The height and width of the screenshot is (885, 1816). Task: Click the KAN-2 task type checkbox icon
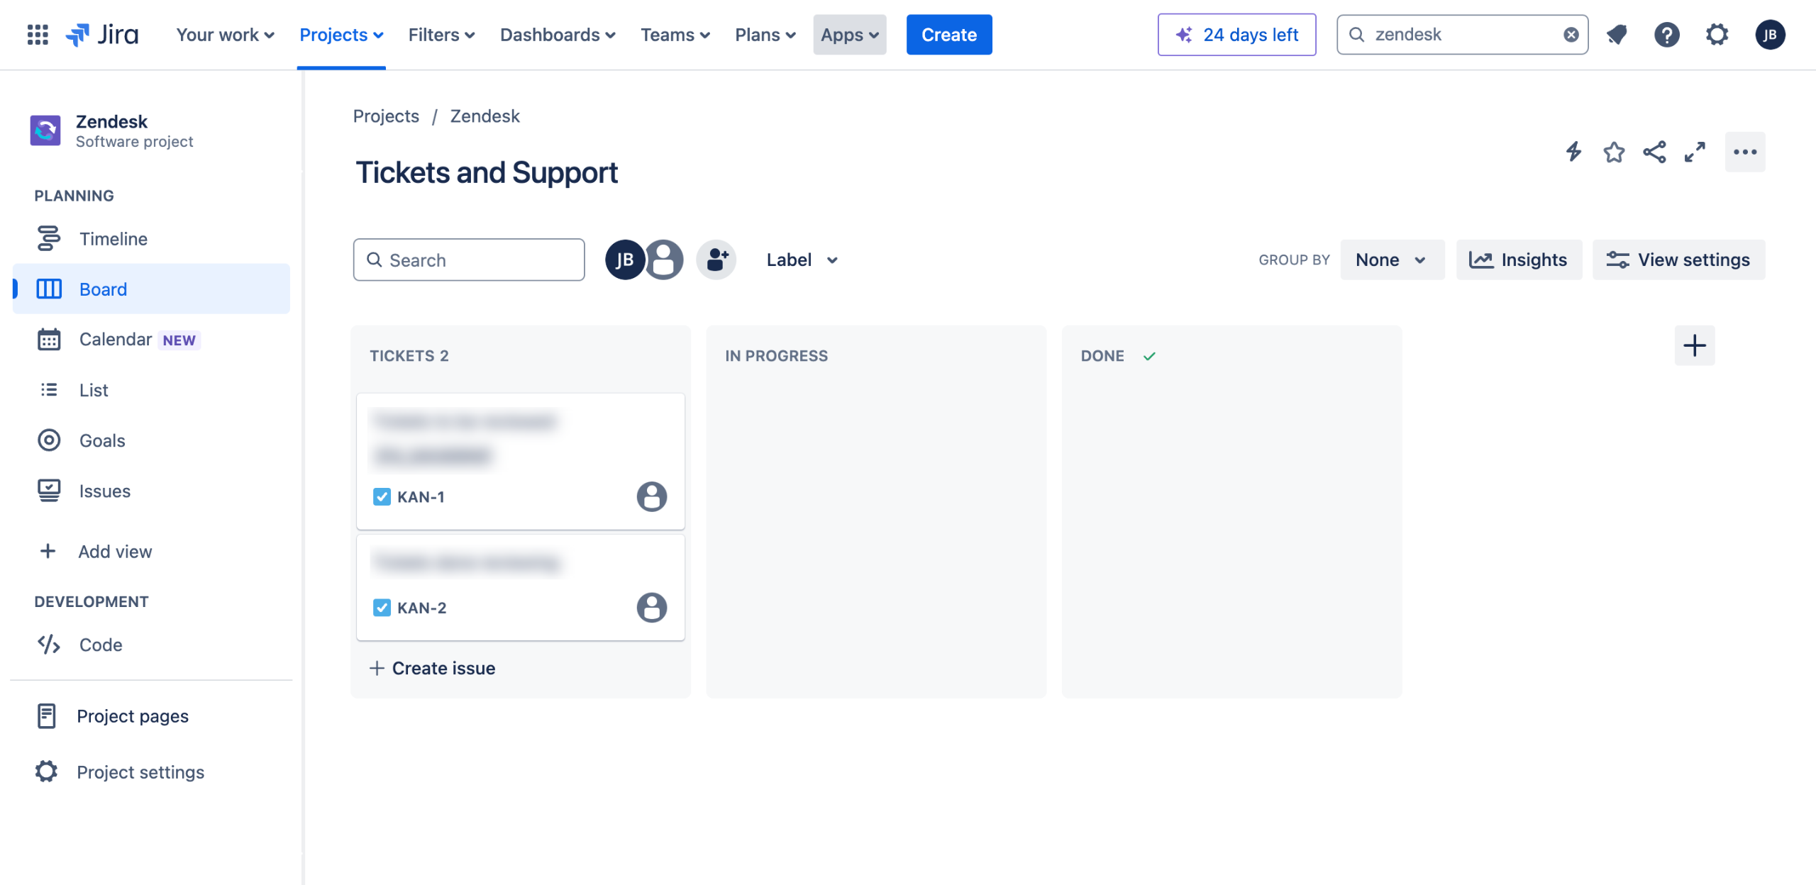click(382, 608)
